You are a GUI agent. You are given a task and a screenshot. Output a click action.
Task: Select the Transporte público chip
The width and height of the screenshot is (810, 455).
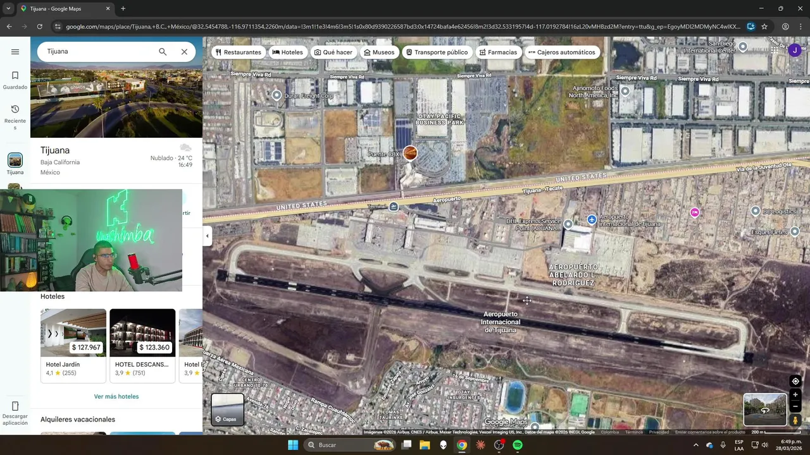(x=437, y=52)
